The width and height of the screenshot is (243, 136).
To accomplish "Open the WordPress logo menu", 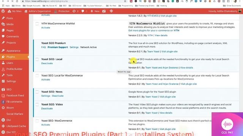I will pos(3,11).
